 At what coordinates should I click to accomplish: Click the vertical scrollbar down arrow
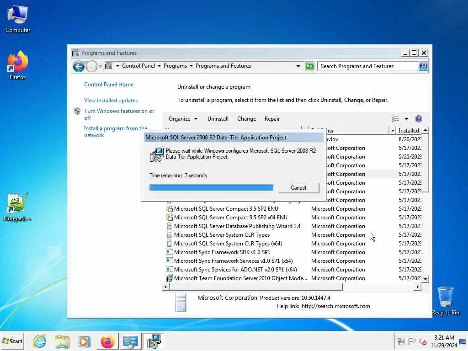pos(425,279)
